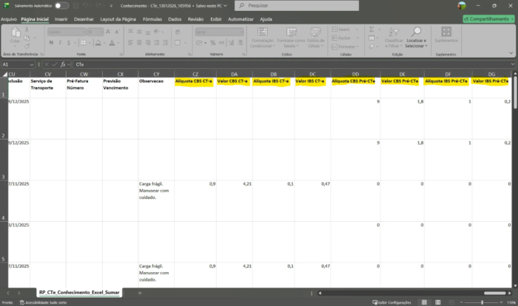Switch to the Layout da Página tab
Screen dimensions: 518x306
[118, 18]
